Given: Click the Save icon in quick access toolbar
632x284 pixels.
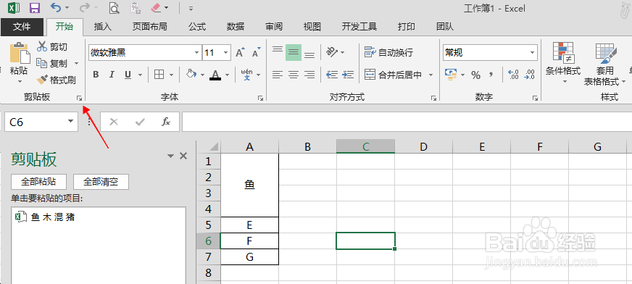Looking at the screenshot, I should pos(35,8).
